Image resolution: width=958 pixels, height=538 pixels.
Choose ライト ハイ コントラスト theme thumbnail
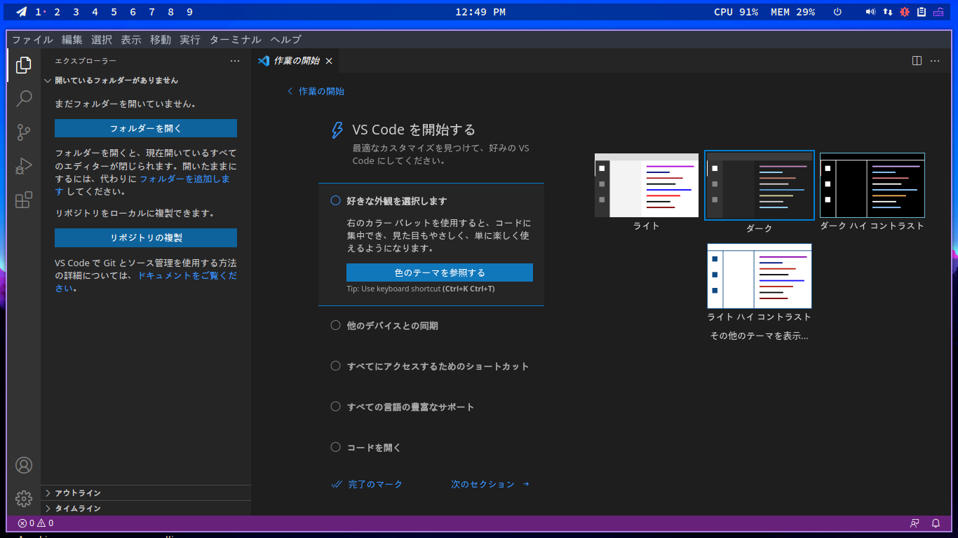click(760, 276)
